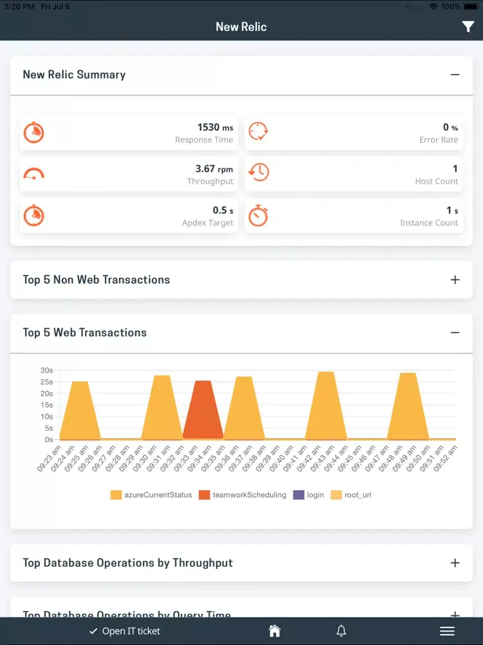Toggle teamworkScheduling legend series
This screenshot has width=483, height=645.
click(x=242, y=495)
